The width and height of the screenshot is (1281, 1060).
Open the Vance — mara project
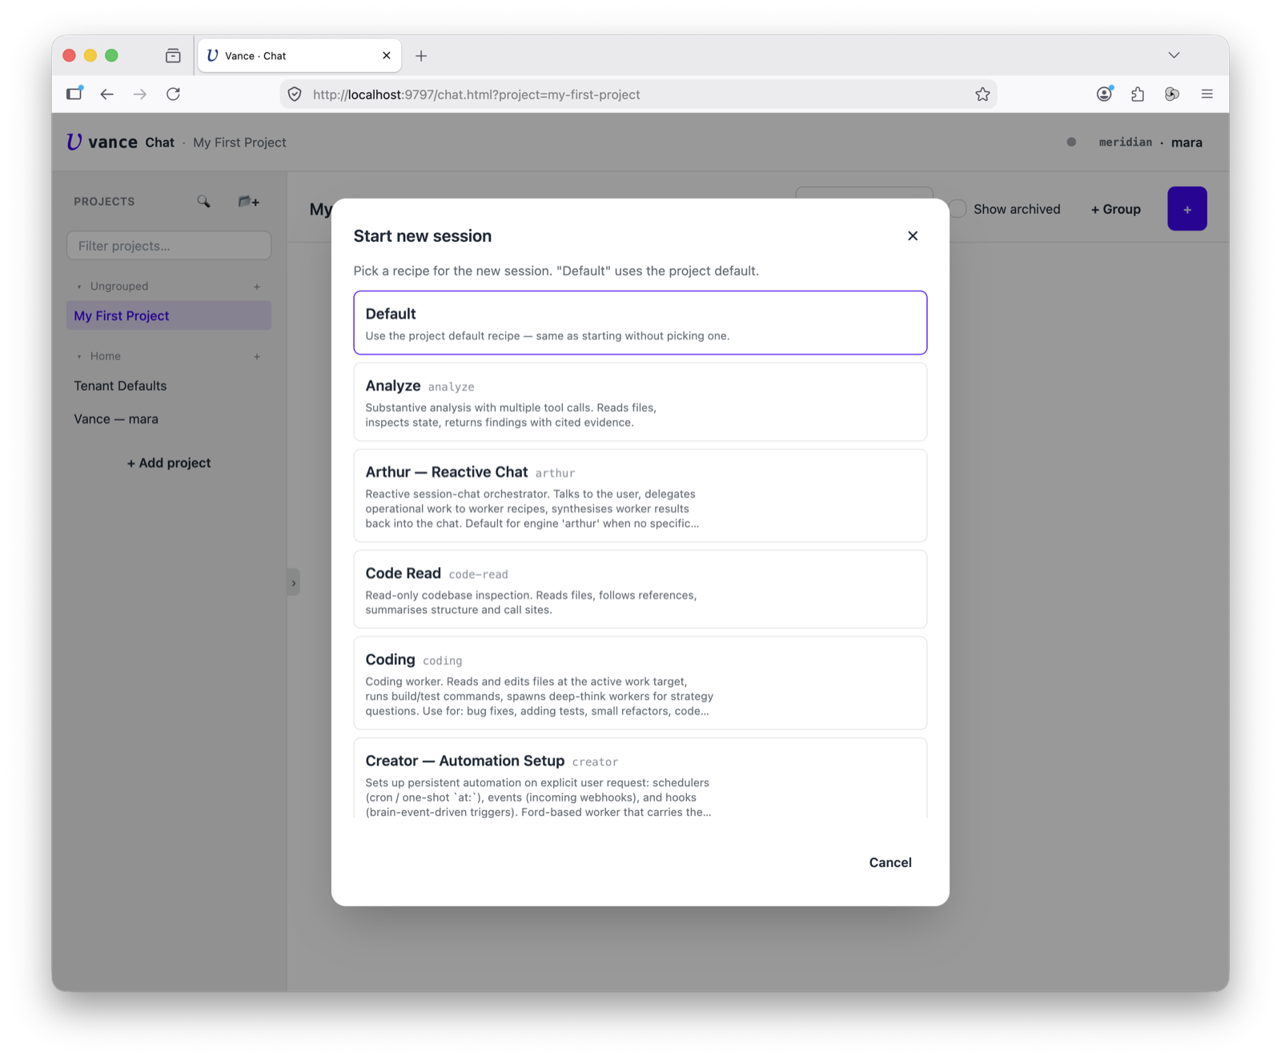coord(116,419)
